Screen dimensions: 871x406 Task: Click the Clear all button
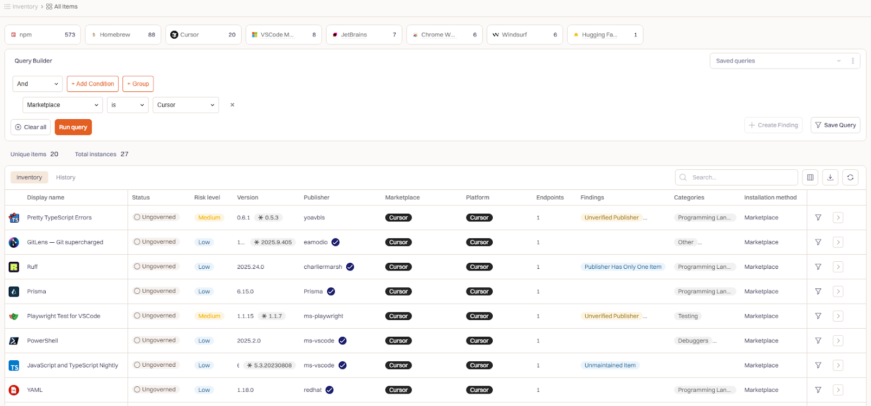tap(30, 127)
